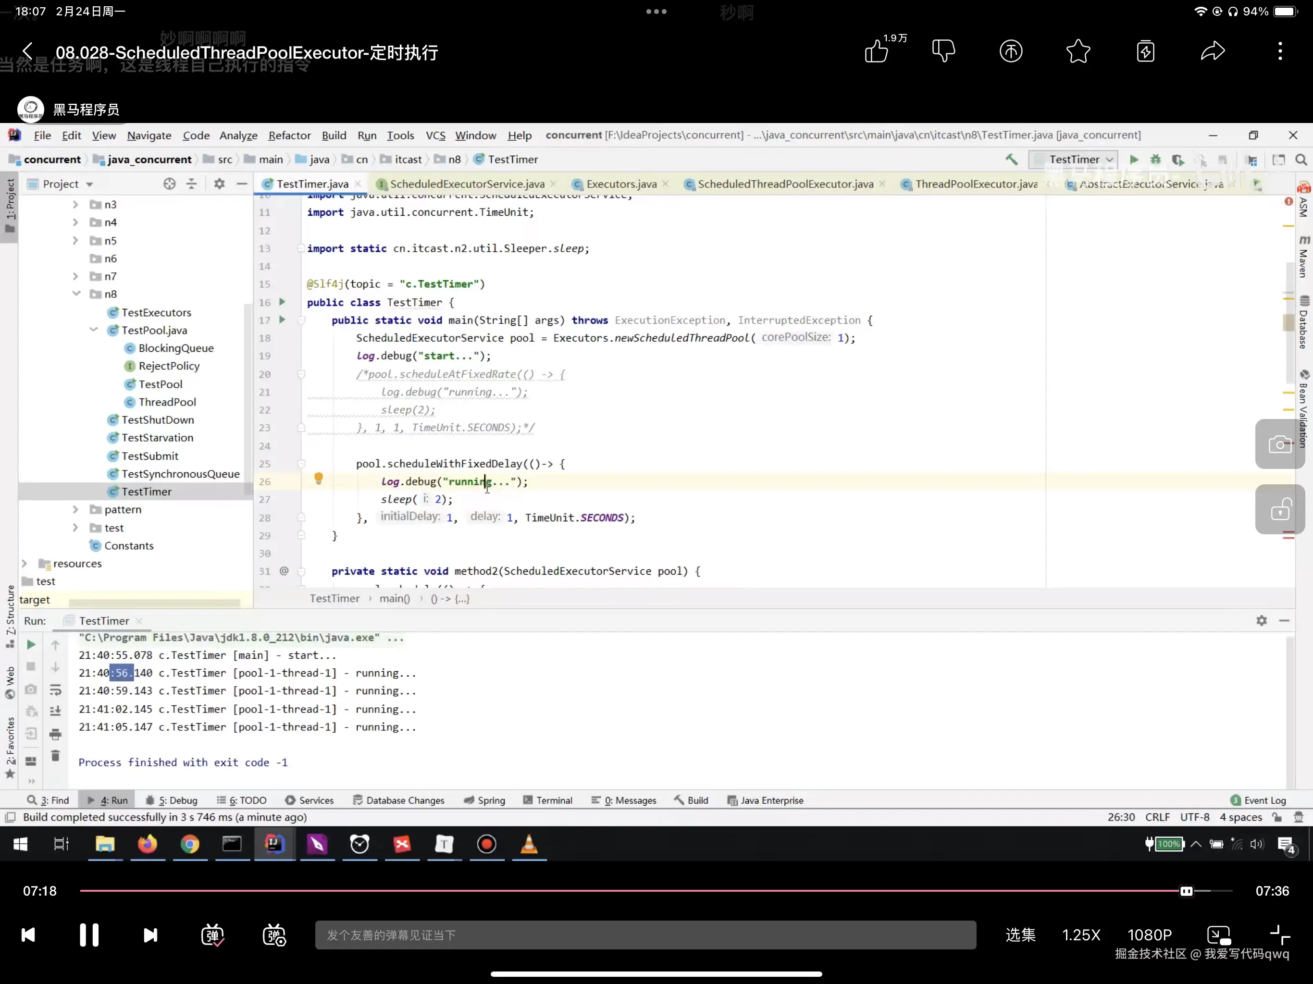
Task: Go back with the top-left arrow
Action: point(27,51)
